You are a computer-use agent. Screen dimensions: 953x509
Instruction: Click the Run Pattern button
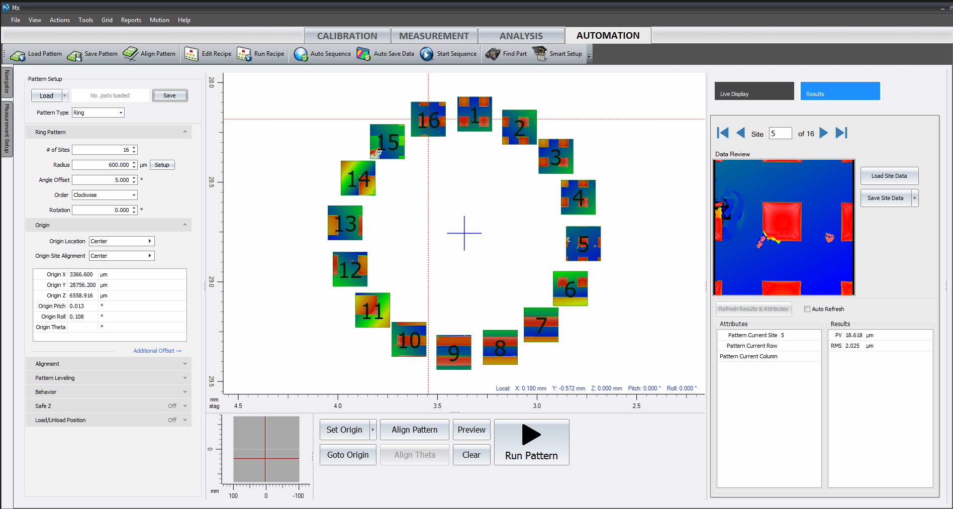pos(531,442)
